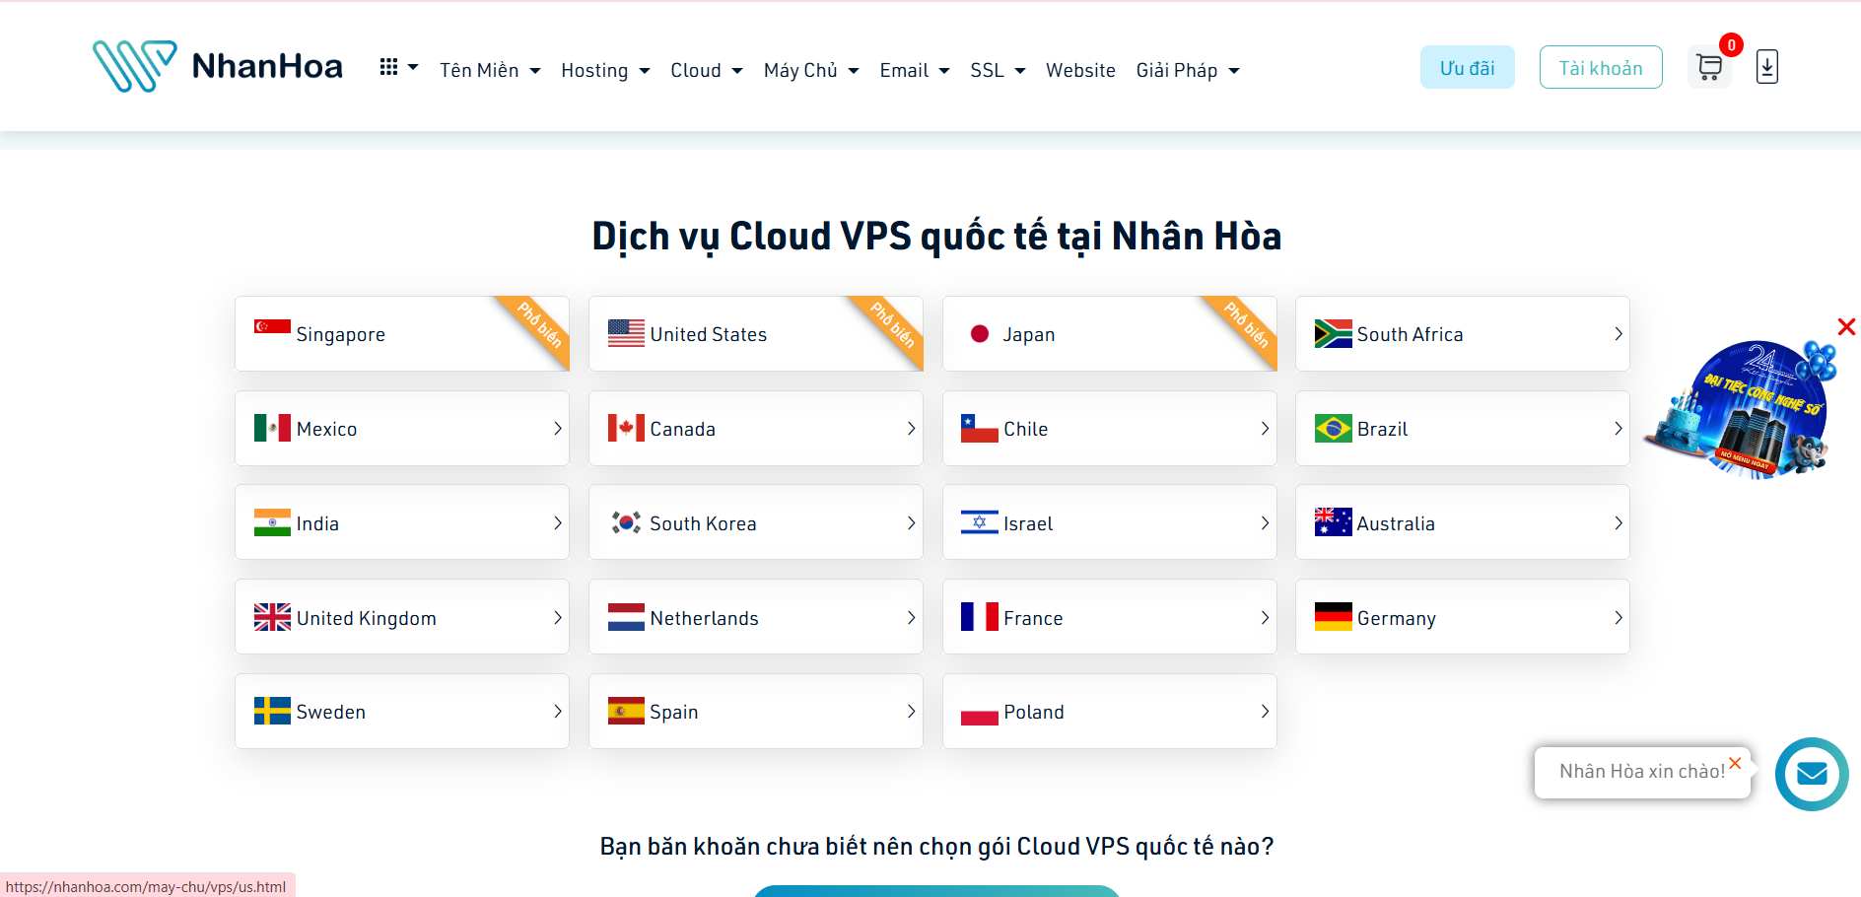Open the Máy Chủ dropdown menu
This screenshot has width=1861, height=897.
[x=810, y=70]
